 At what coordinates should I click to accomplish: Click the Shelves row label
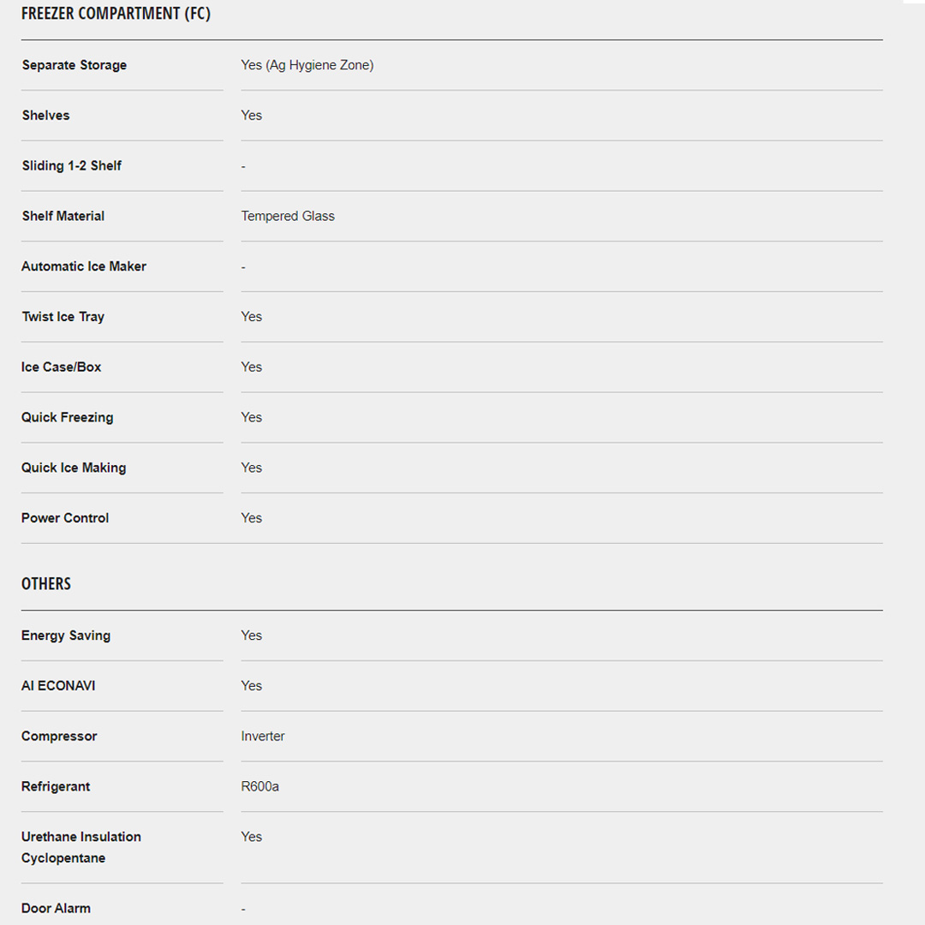[x=46, y=116]
